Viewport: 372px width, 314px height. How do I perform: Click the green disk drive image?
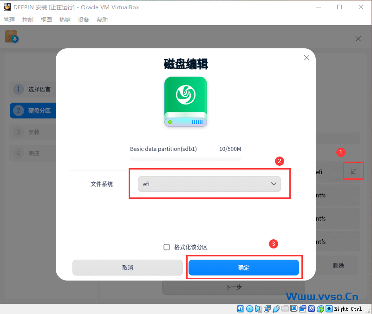[x=186, y=102]
